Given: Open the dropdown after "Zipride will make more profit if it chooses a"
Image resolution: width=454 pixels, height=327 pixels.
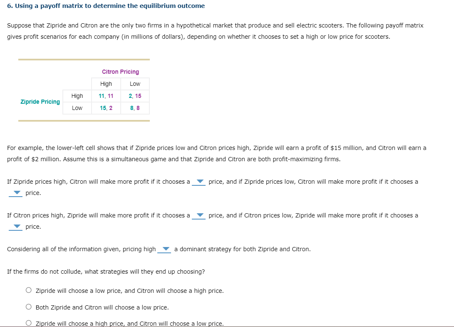Looking at the screenshot, I should [x=200, y=215].
